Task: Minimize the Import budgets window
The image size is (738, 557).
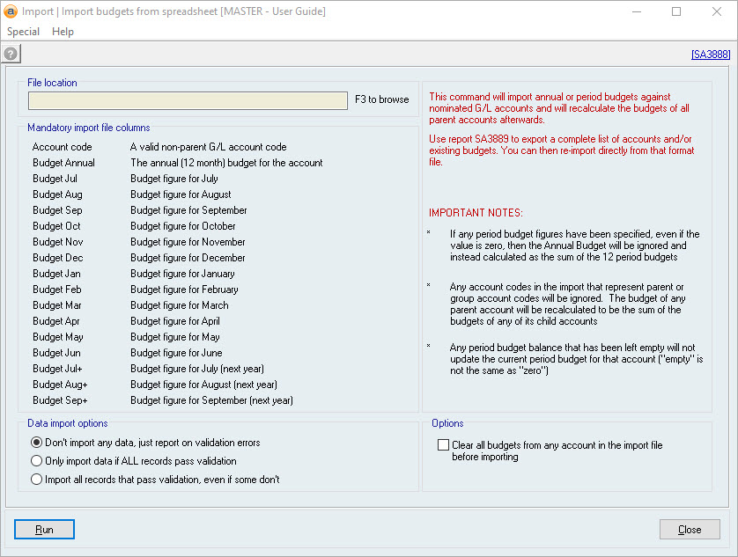Action: pos(637,12)
